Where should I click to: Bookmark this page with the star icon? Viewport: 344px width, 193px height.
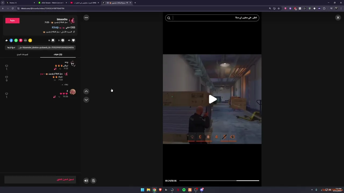tap(279, 8)
